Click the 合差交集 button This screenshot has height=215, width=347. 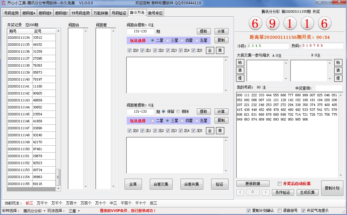click(x=161, y=184)
